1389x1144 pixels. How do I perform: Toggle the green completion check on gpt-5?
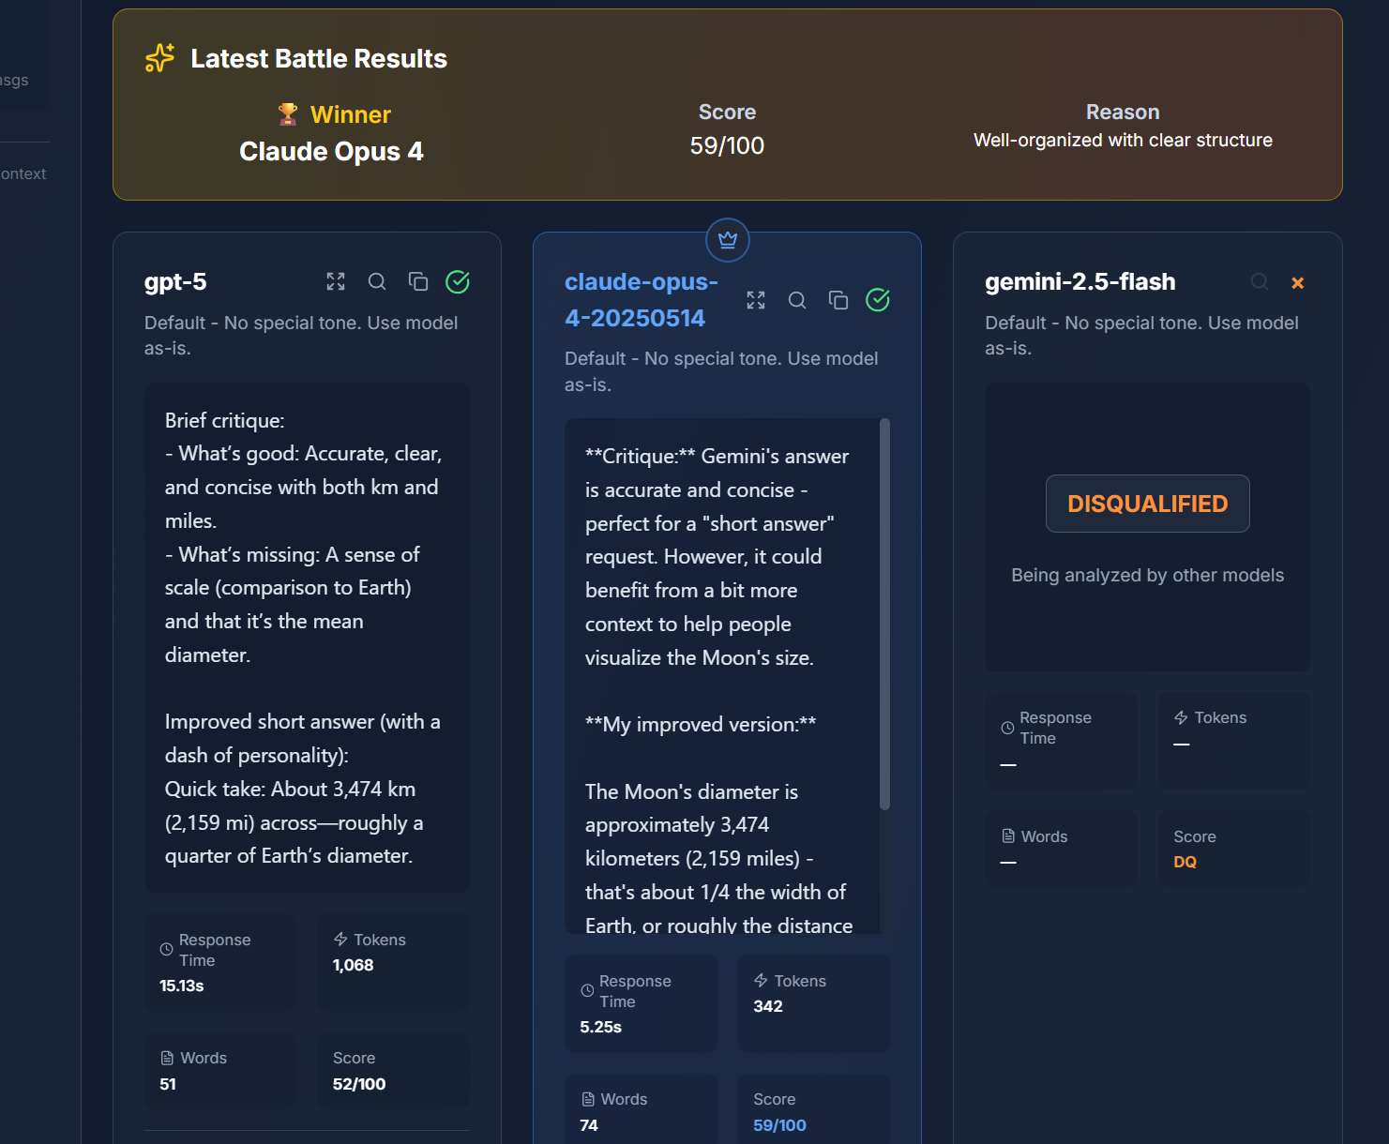pos(458,281)
